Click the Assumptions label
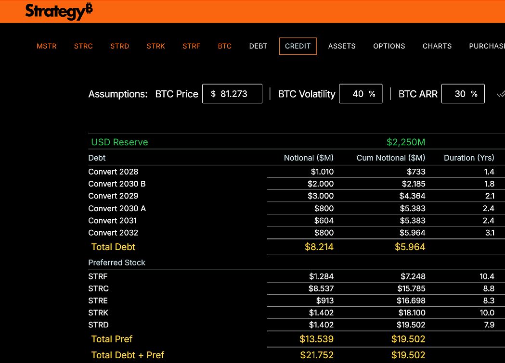Screen dimensions: 505x363 tap(118, 94)
